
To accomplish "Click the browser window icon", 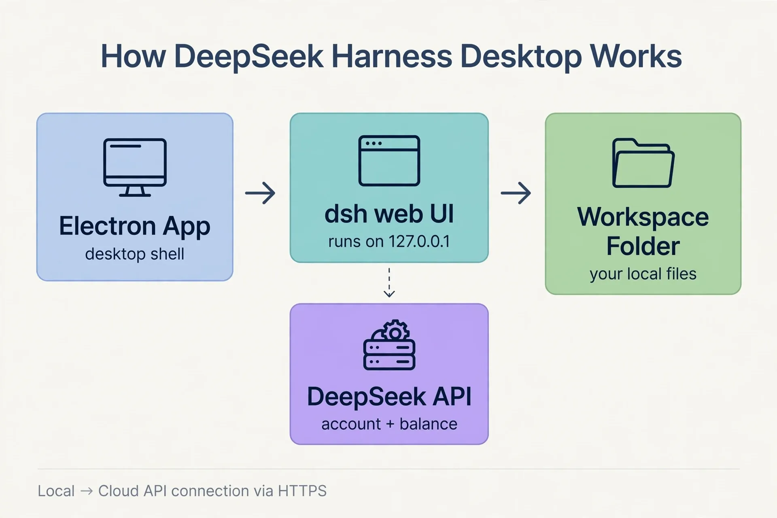I will (x=389, y=161).
